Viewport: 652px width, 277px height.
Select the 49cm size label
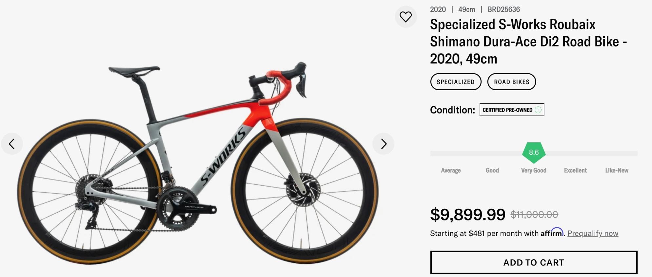click(467, 9)
